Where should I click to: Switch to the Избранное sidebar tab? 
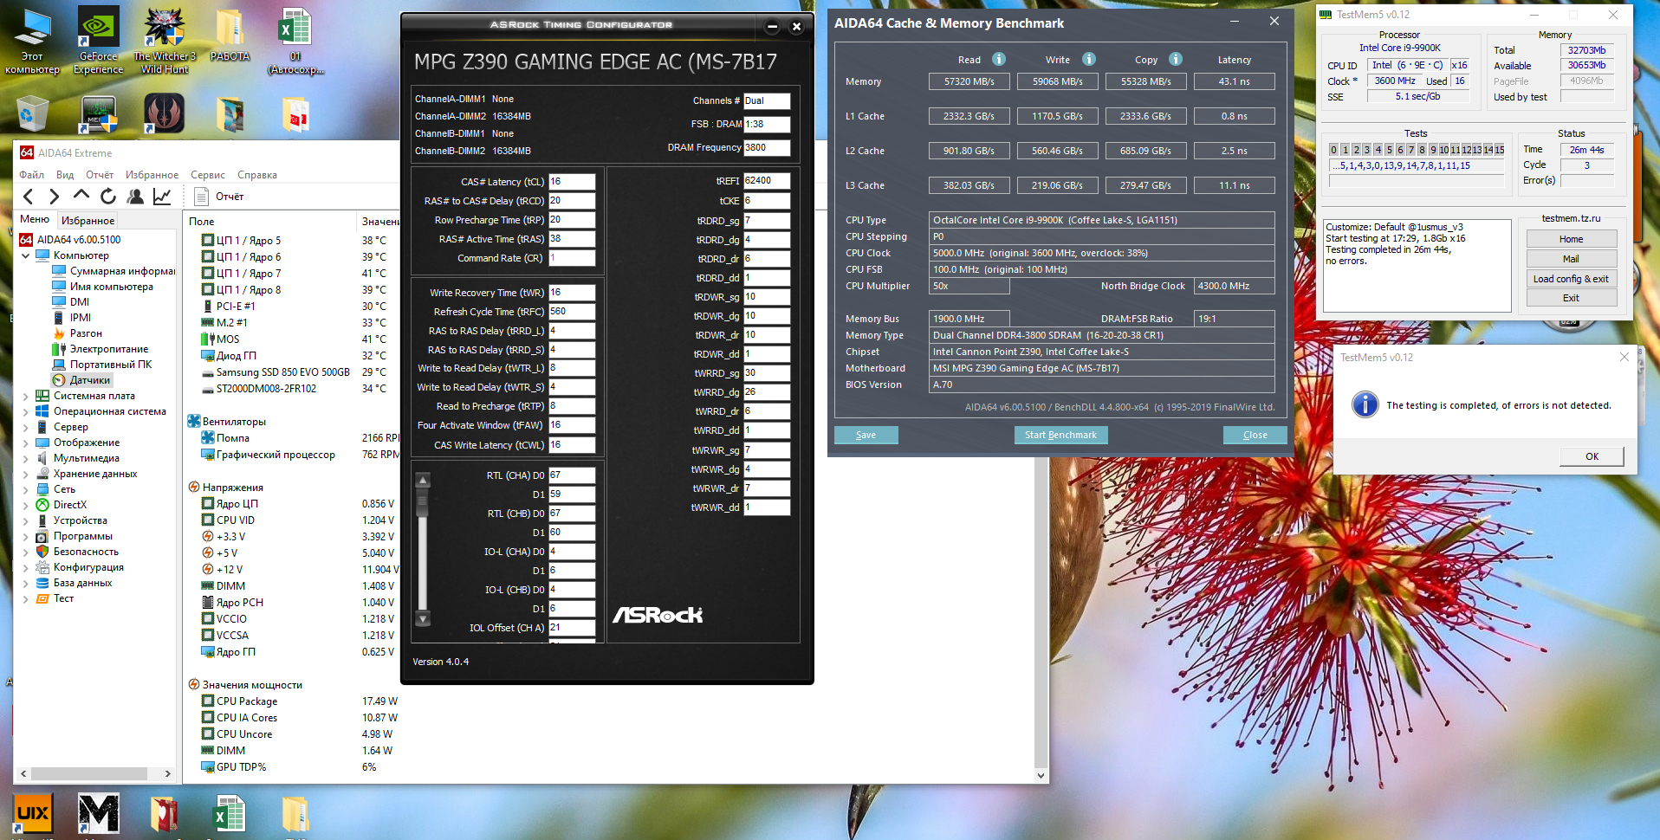tap(88, 221)
